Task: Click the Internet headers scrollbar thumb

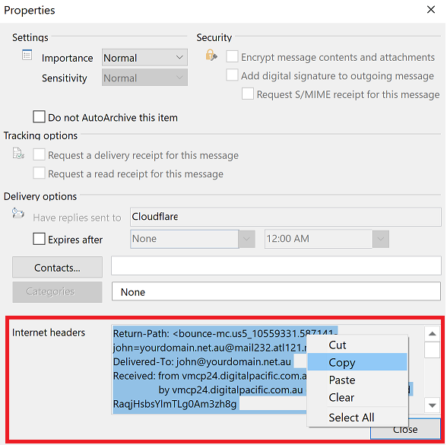Action: 432,350
